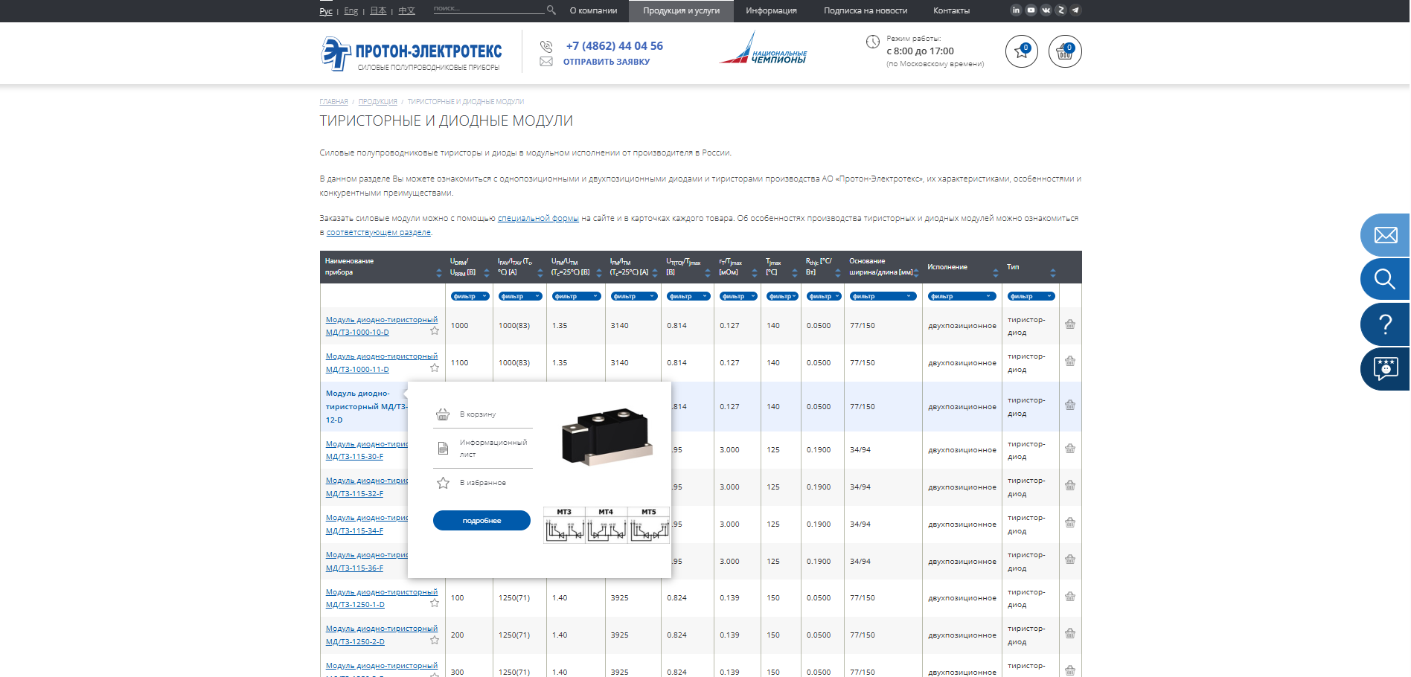This screenshot has height=677, width=1411.
Task: Expand filter dropdown under Тип column
Action: [1031, 296]
